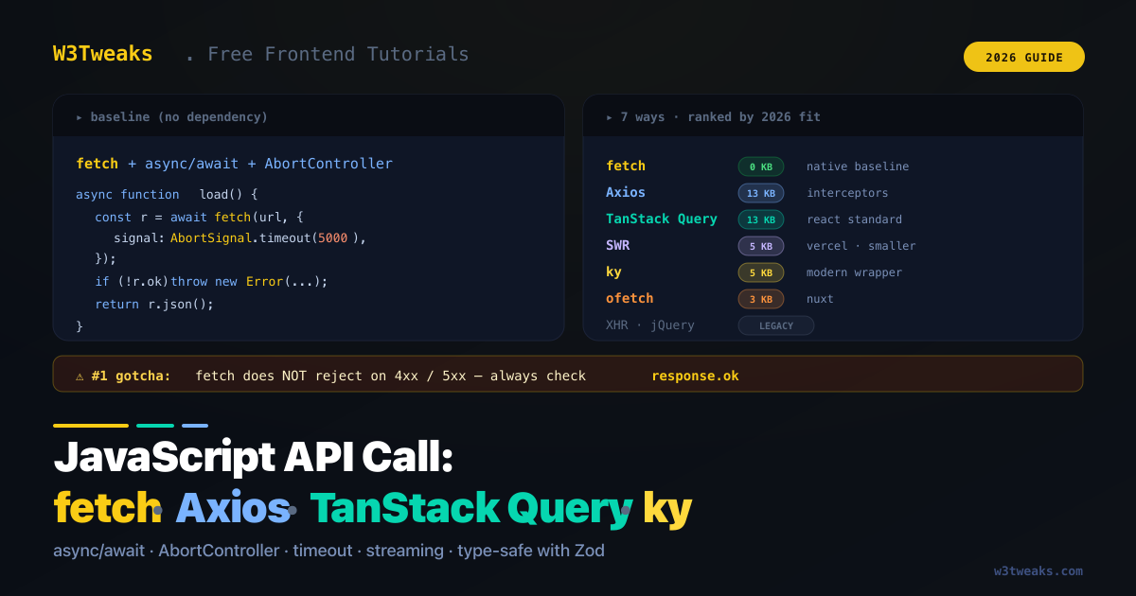Click the 'nuxt' description text

click(x=820, y=299)
